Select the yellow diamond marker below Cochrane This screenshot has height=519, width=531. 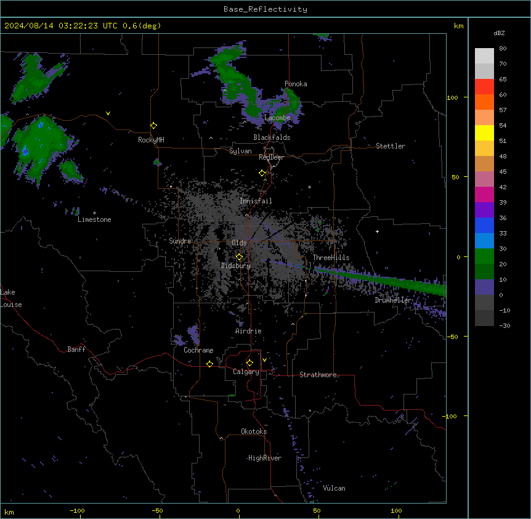coord(209,364)
